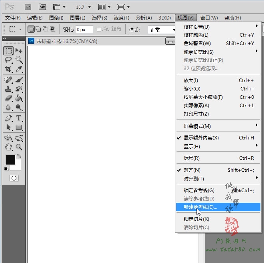Select the Brush tool
The width and height of the screenshot is (264, 263).
[x=19, y=80]
